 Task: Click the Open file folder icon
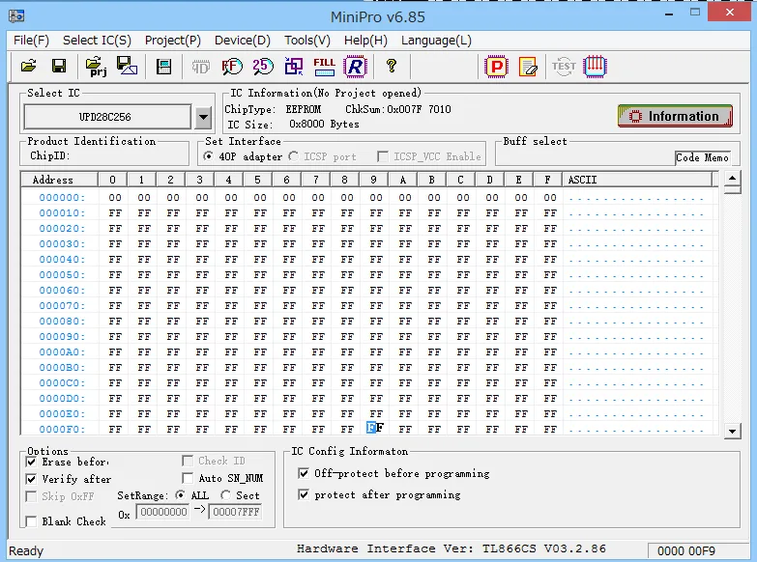(28, 66)
